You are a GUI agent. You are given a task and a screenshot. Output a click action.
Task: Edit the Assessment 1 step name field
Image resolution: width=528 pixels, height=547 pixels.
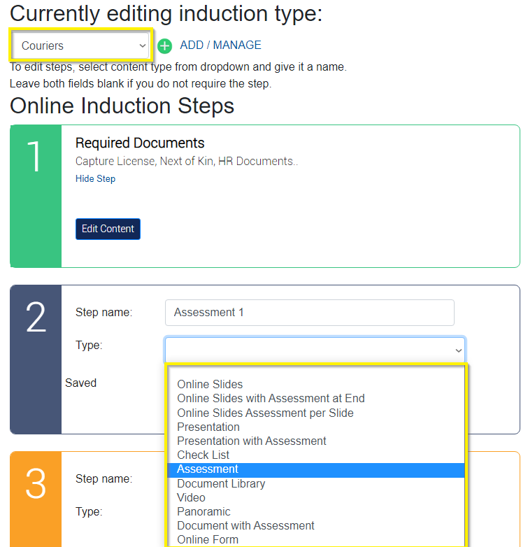[x=309, y=313]
